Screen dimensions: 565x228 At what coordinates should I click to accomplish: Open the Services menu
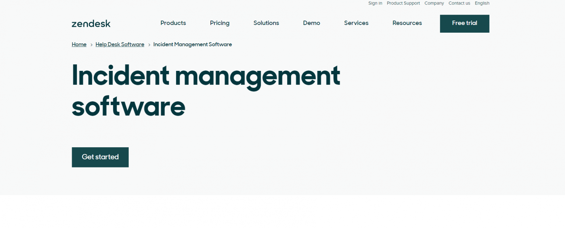coord(356,23)
